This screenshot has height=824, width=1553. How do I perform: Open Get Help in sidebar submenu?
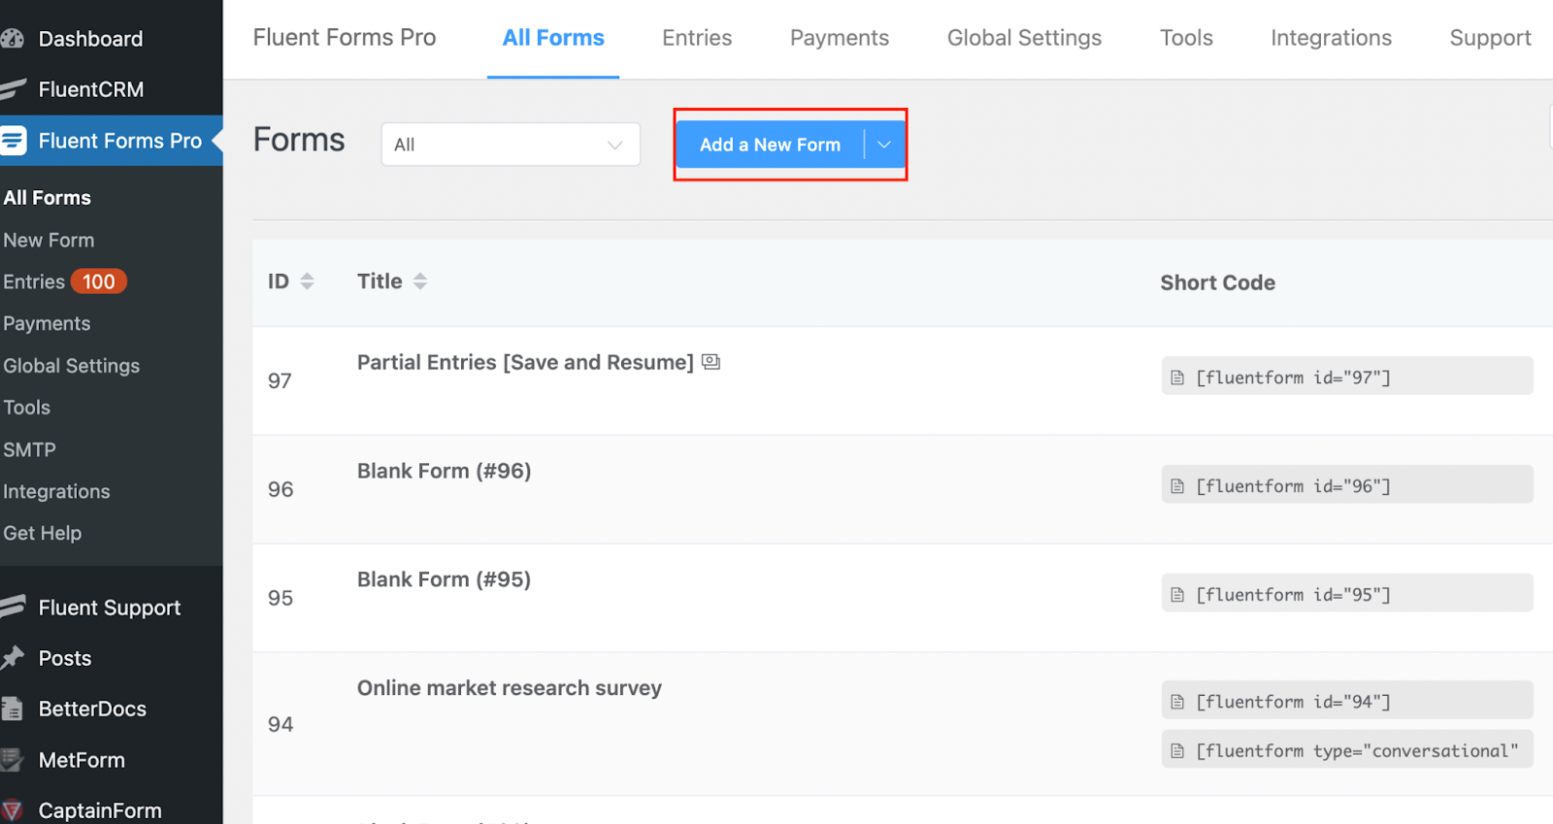(42, 533)
